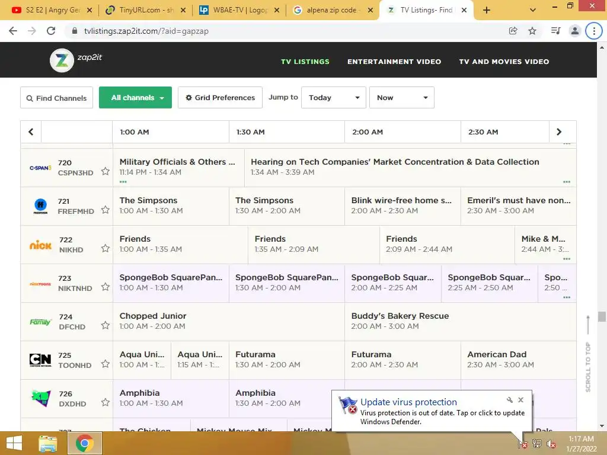Reload the zap2it page

tap(51, 31)
